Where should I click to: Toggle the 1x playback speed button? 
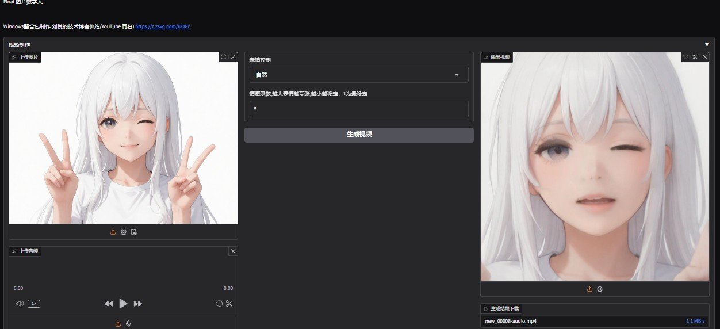[x=34, y=303]
